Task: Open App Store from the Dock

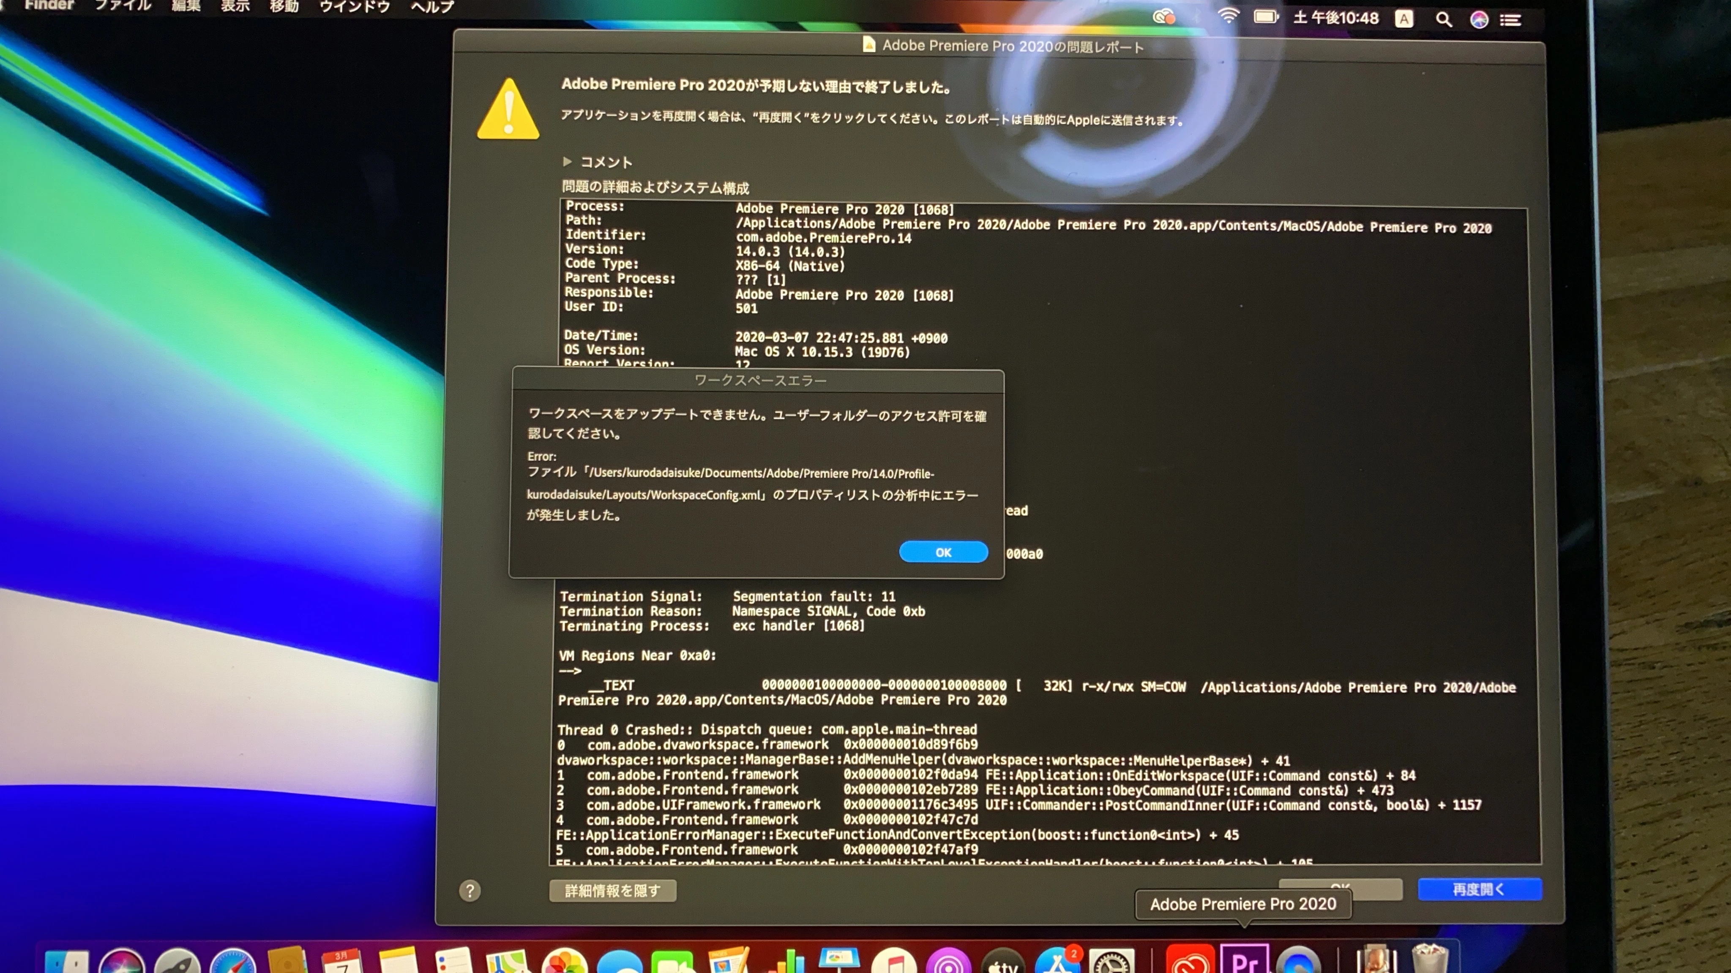Action: (x=1058, y=961)
